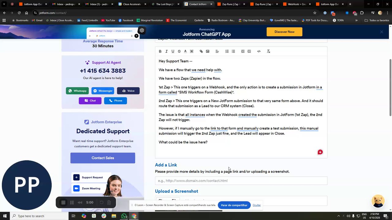The image size is (392, 220).
Task: Dismiss the Jotform ChatGPT App banner
Action: (382, 32)
